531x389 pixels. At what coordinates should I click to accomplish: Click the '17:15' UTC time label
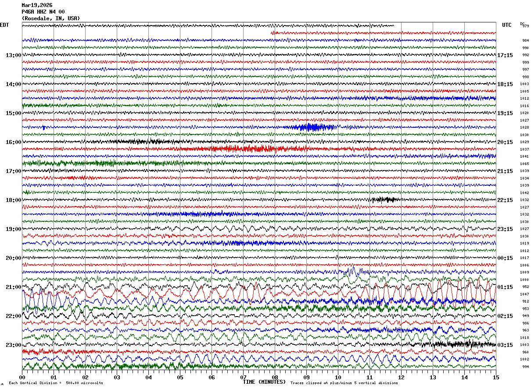point(505,55)
